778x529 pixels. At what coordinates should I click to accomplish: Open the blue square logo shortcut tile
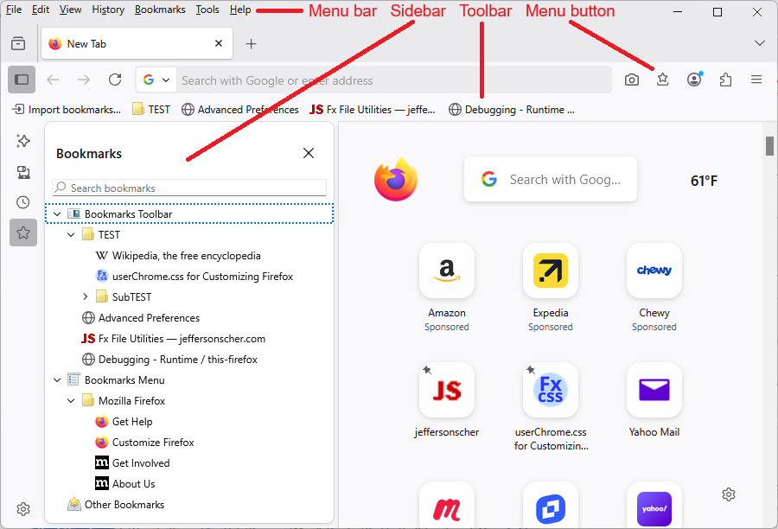click(551, 505)
